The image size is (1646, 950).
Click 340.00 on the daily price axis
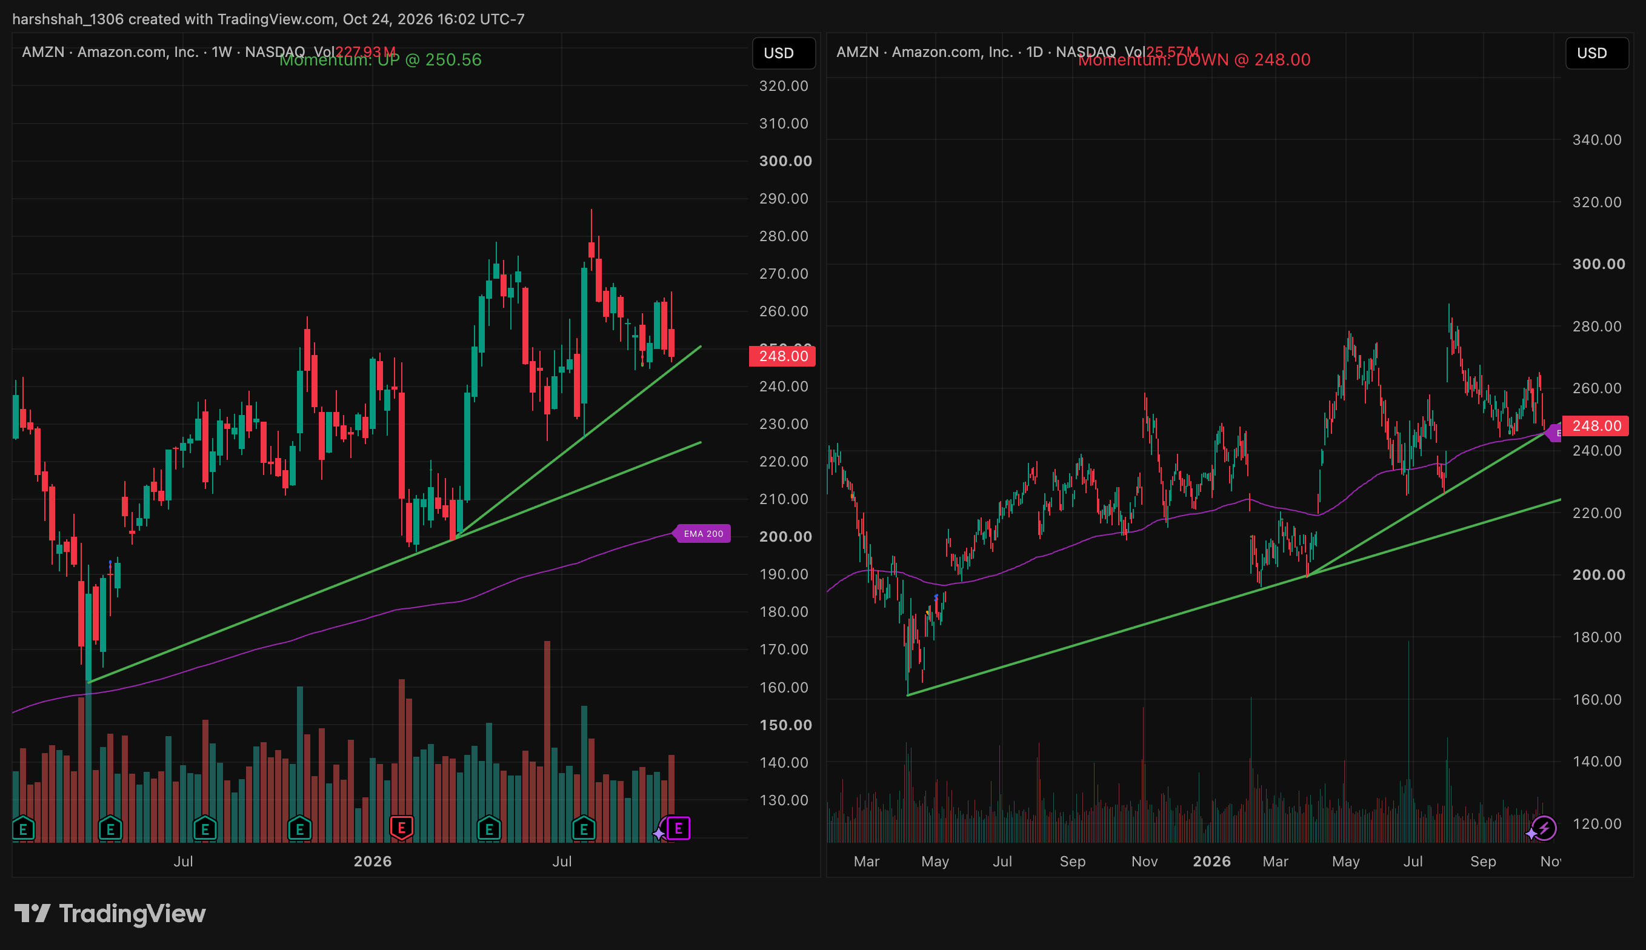click(x=1597, y=139)
